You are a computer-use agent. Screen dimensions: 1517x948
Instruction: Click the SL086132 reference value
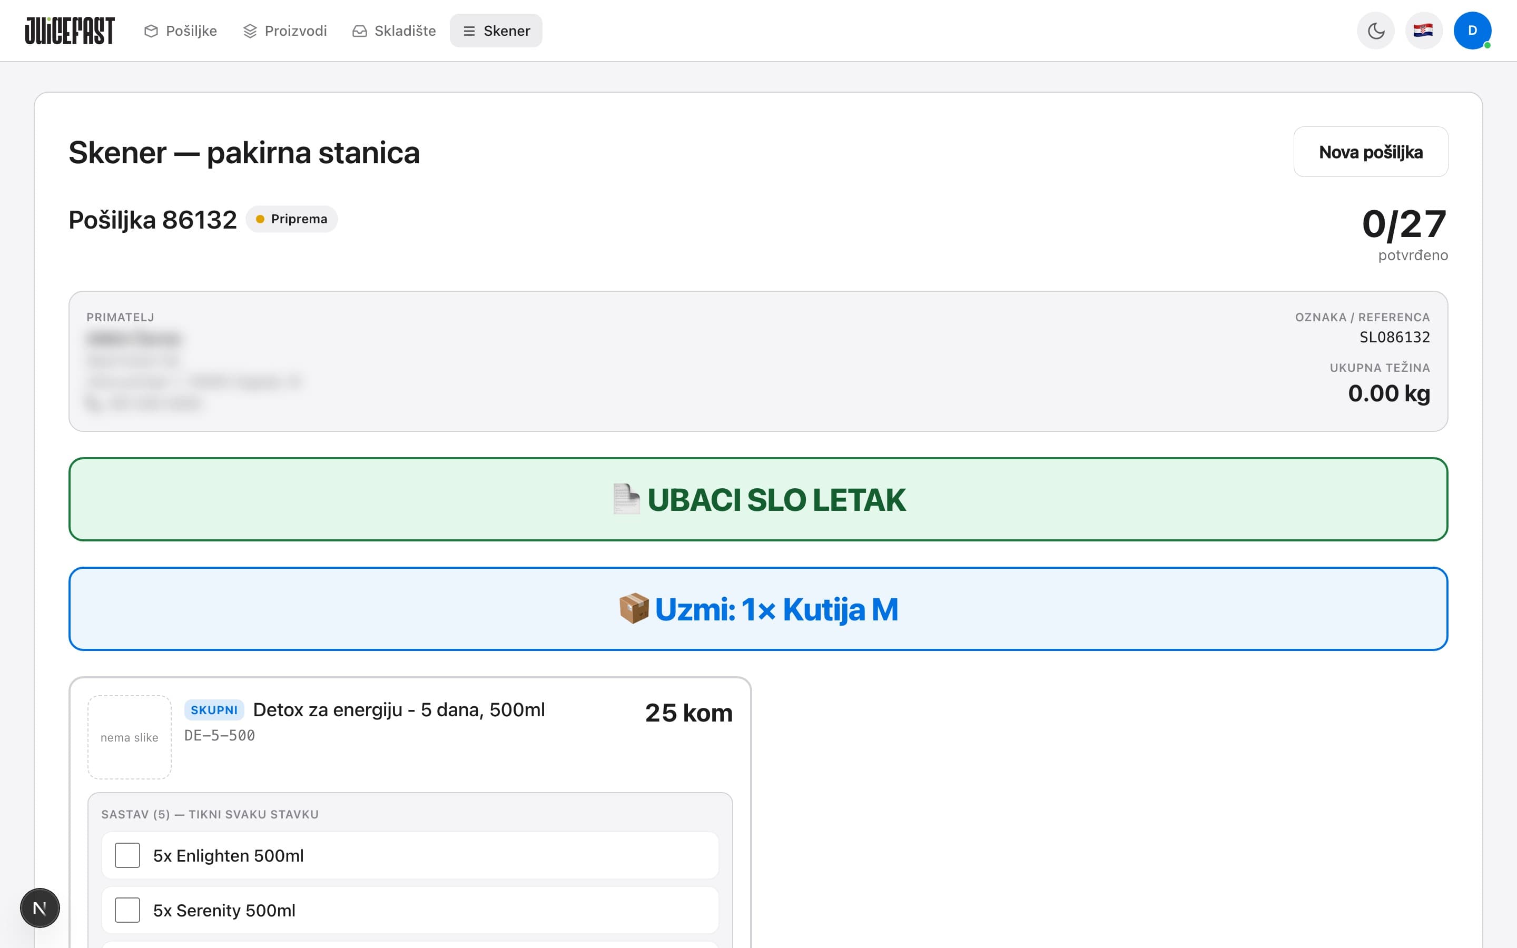pos(1394,337)
